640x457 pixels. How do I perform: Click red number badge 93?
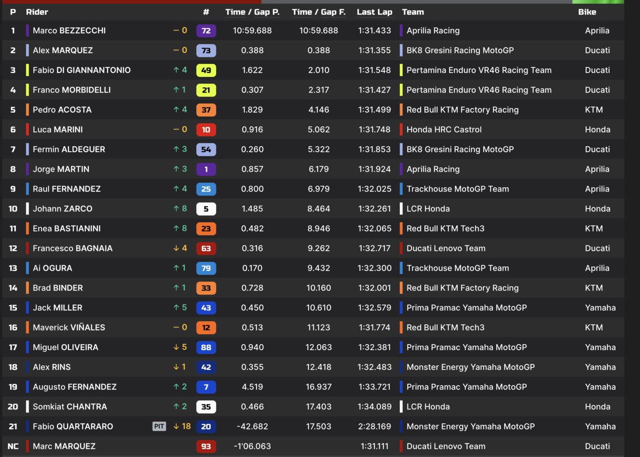[206, 446]
